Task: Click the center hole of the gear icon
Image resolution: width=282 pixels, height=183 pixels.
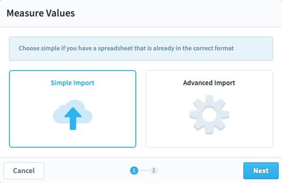Action: (x=209, y=115)
